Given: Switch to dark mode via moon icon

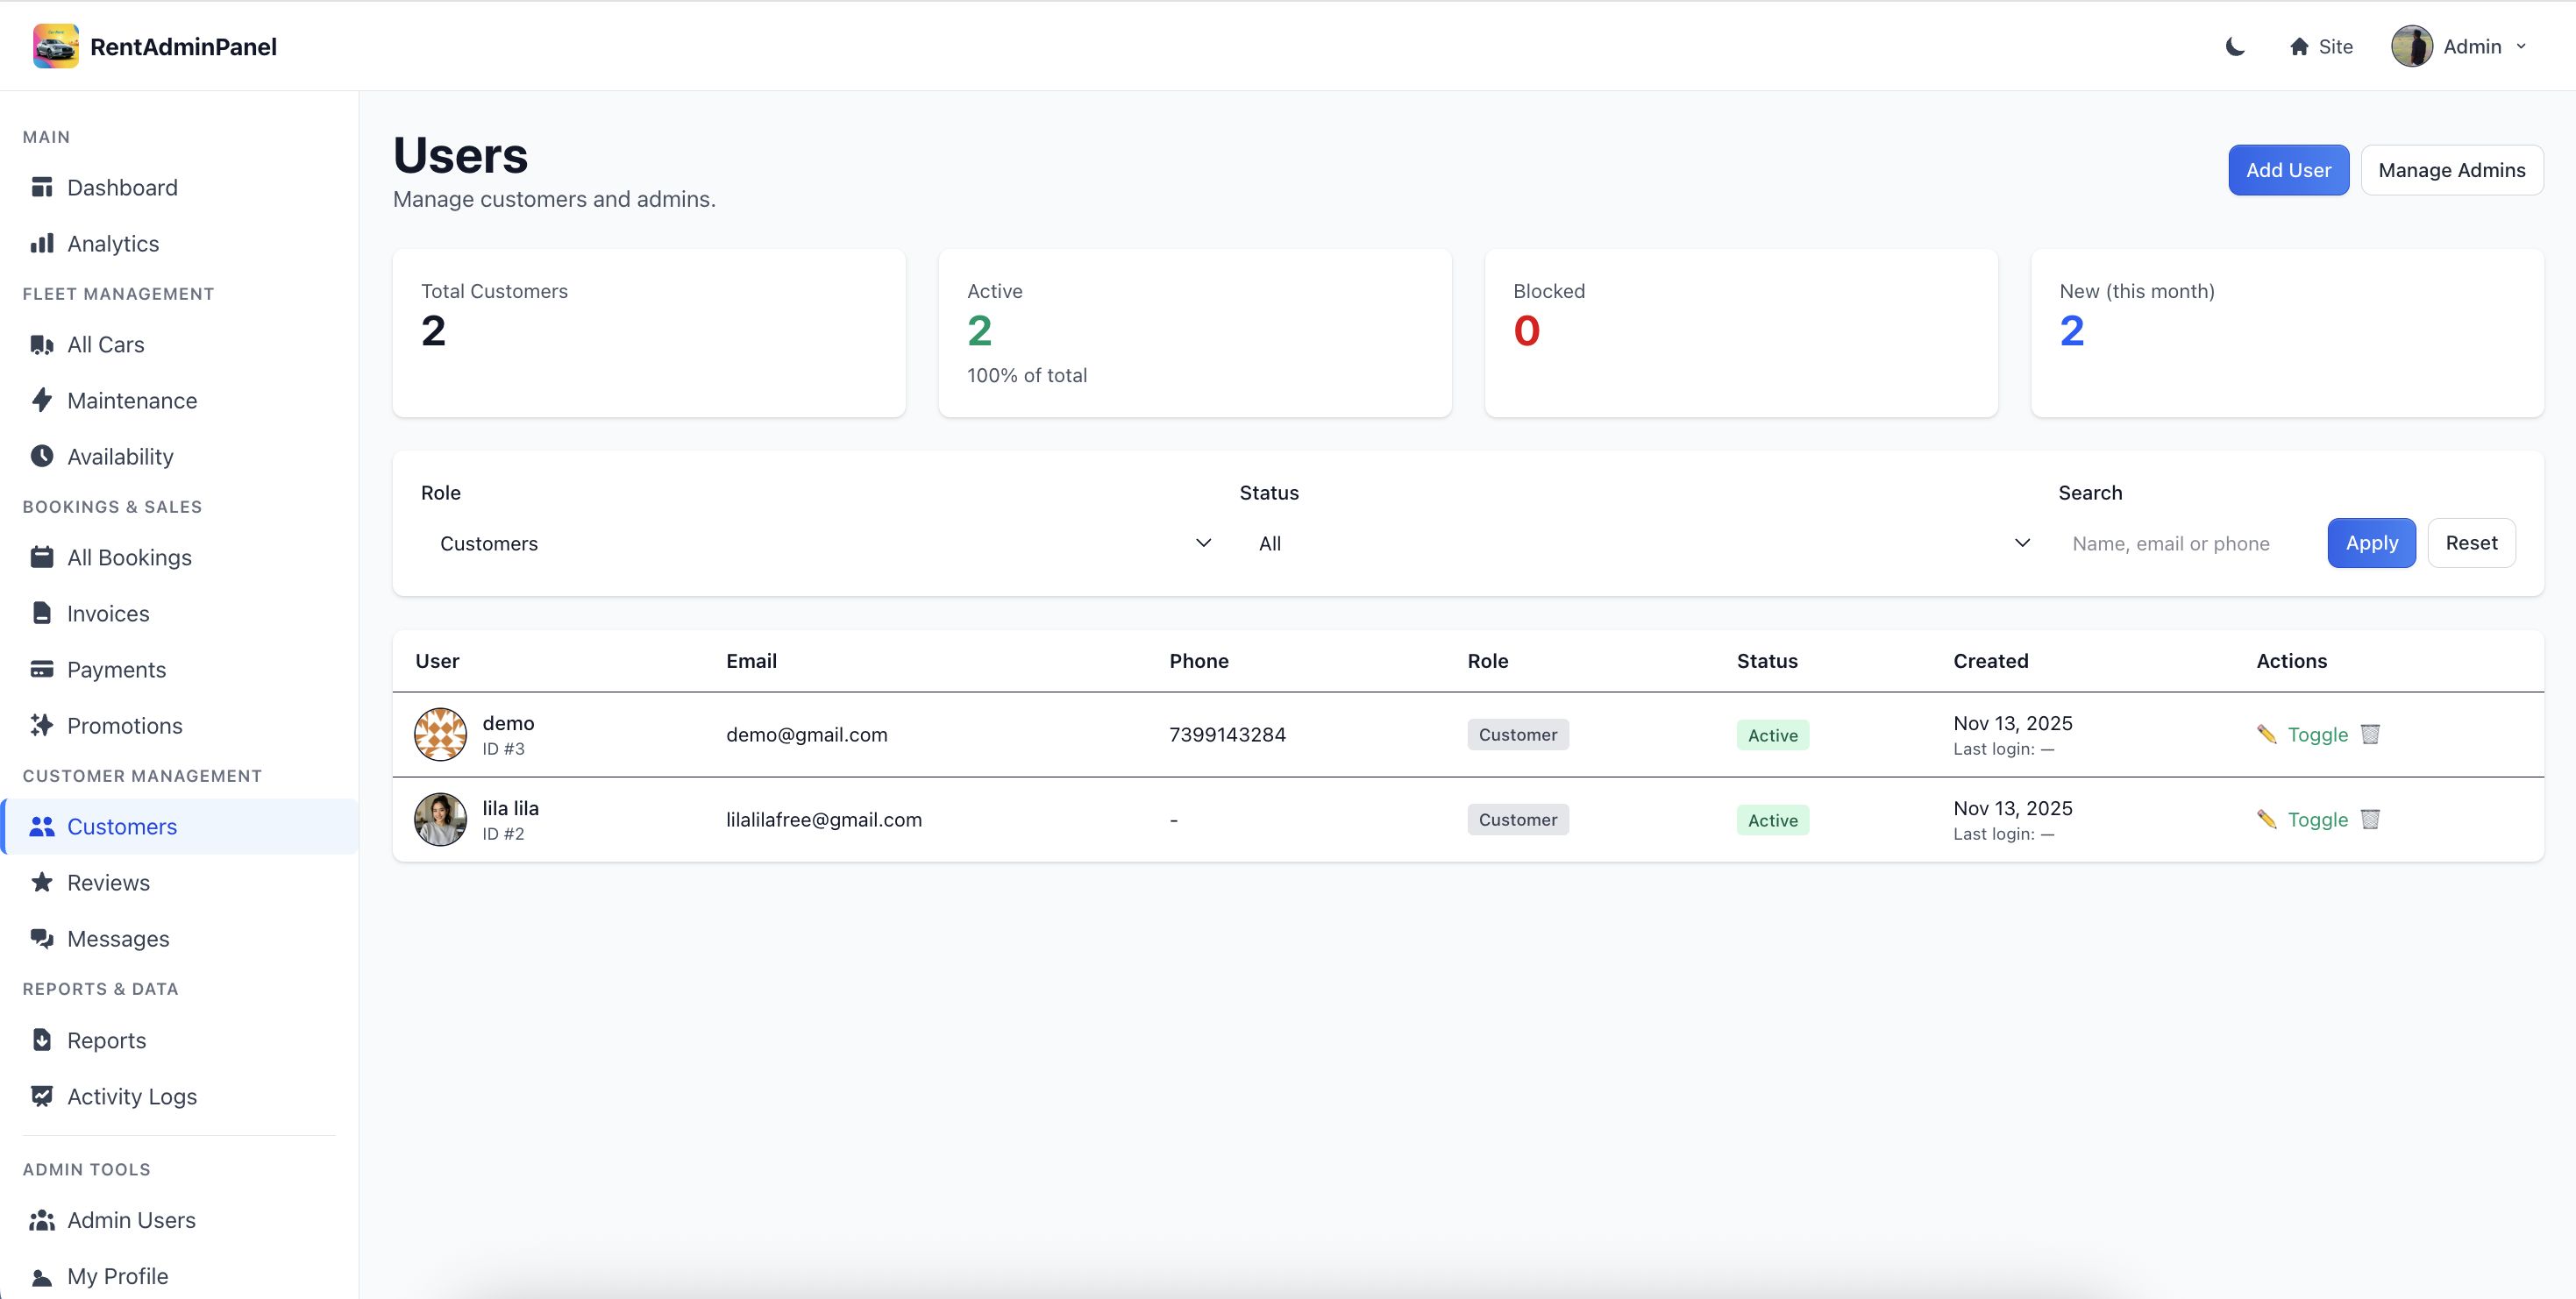Looking at the screenshot, I should coord(2235,46).
